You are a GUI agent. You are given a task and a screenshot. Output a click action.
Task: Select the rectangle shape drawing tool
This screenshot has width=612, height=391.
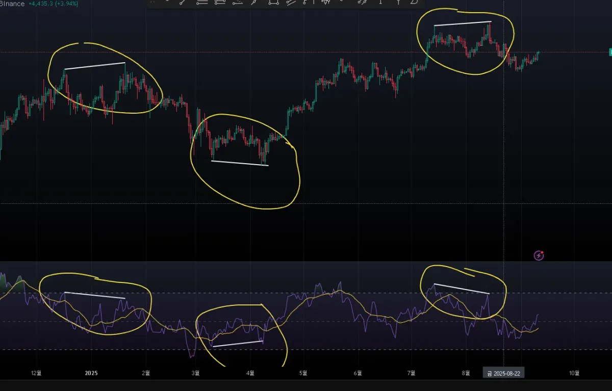[x=274, y=3]
